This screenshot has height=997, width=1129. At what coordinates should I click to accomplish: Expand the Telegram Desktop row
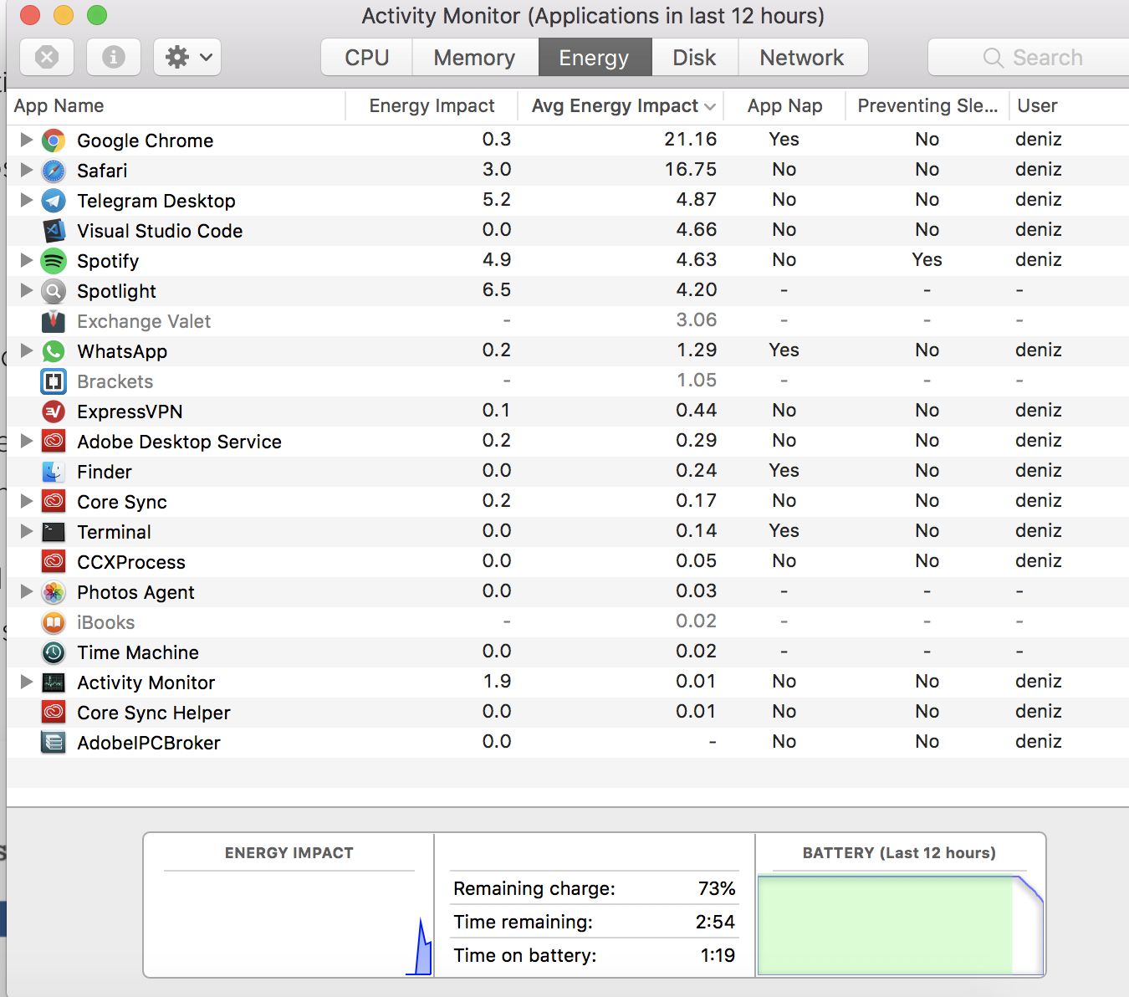pos(26,200)
